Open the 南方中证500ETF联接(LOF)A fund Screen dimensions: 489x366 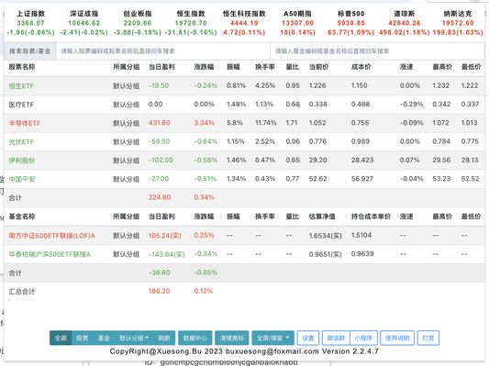coord(51,236)
